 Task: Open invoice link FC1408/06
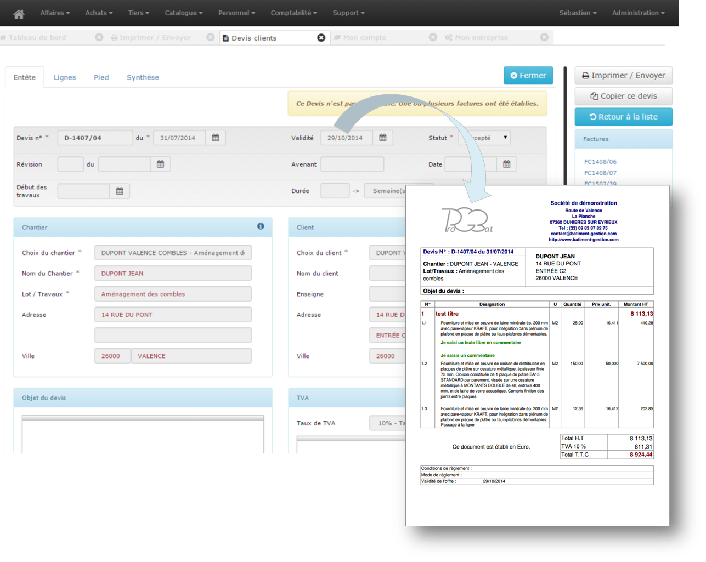pyautogui.click(x=600, y=162)
